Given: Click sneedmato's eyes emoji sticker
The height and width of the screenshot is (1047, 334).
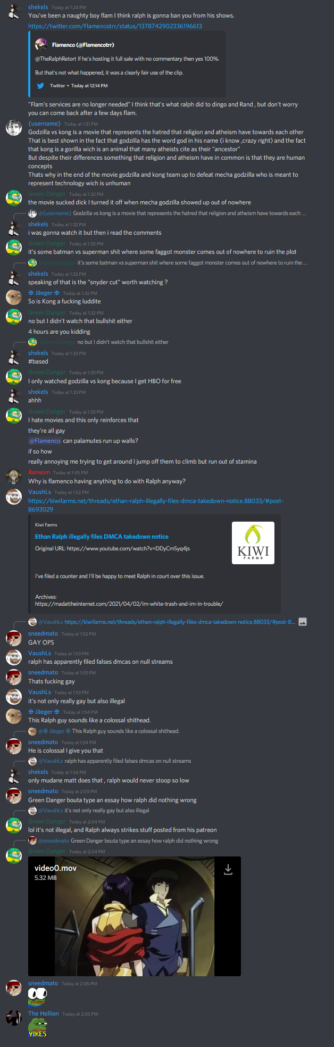Looking at the screenshot, I should point(38,997).
